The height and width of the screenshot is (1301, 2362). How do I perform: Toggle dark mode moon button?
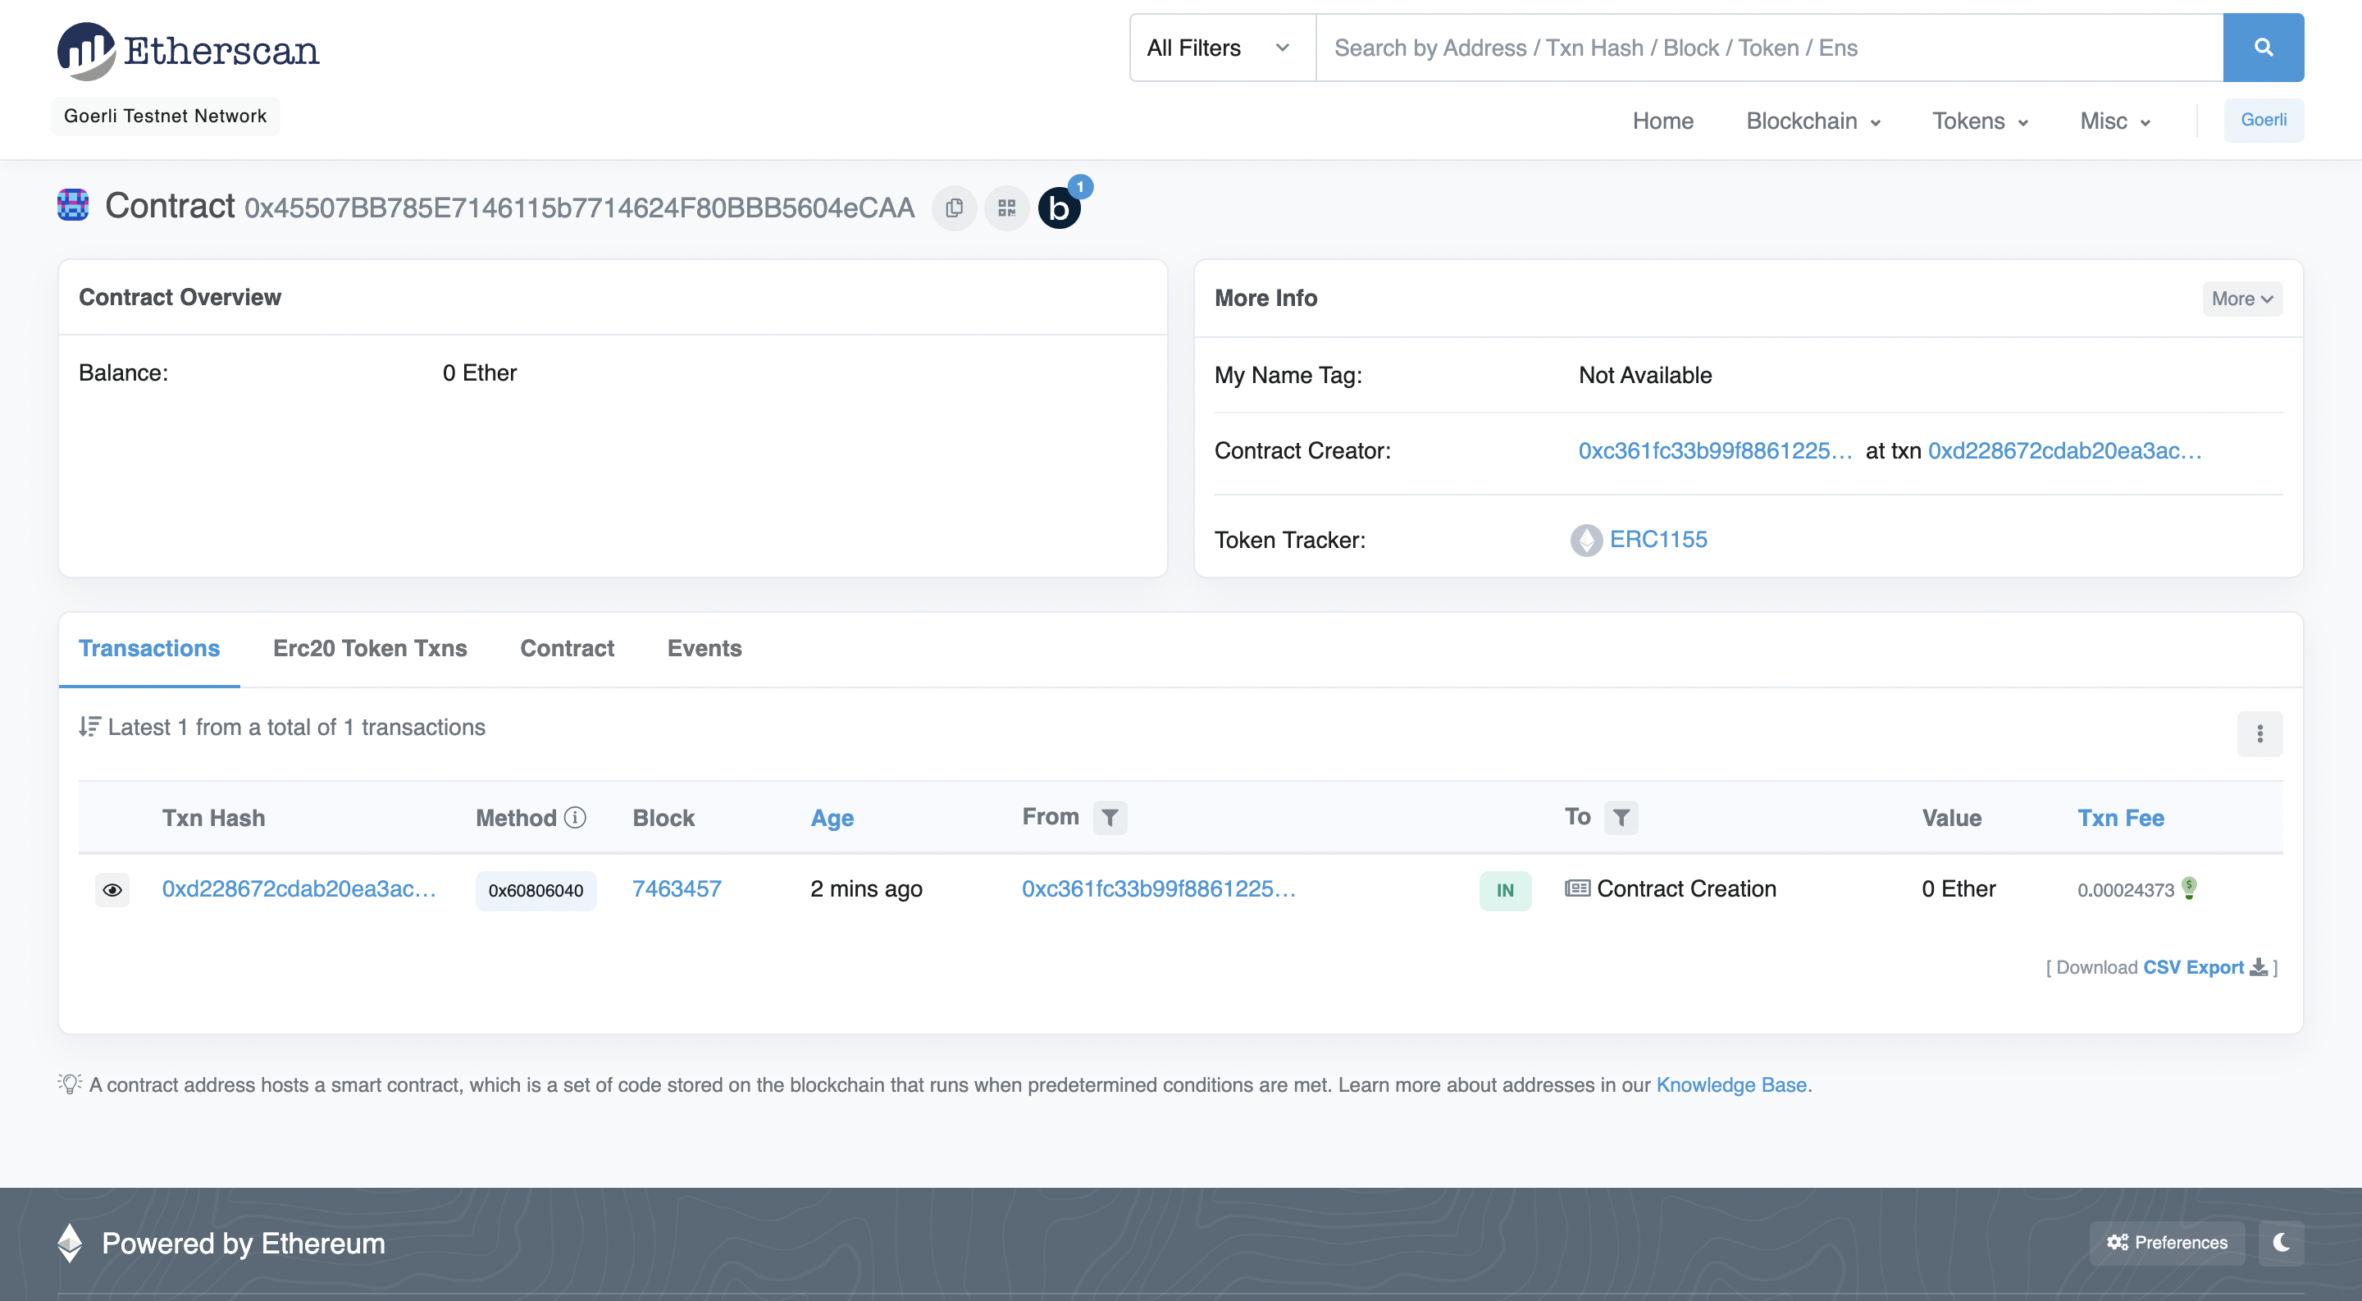(x=2282, y=1242)
